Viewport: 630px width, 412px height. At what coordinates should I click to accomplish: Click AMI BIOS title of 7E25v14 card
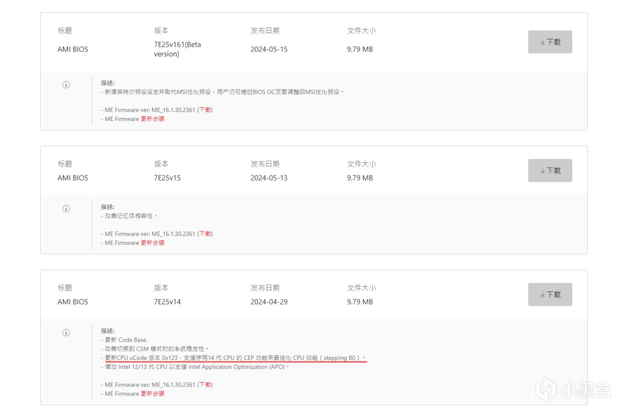pyautogui.click(x=73, y=302)
